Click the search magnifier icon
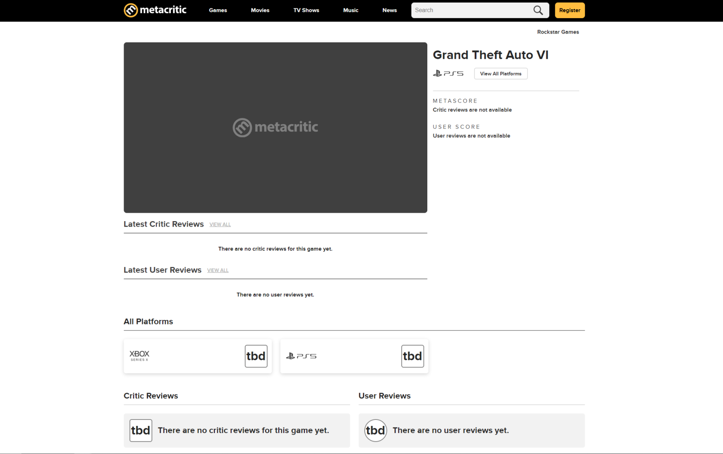This screenshot has width=723, height=454. 538,10
